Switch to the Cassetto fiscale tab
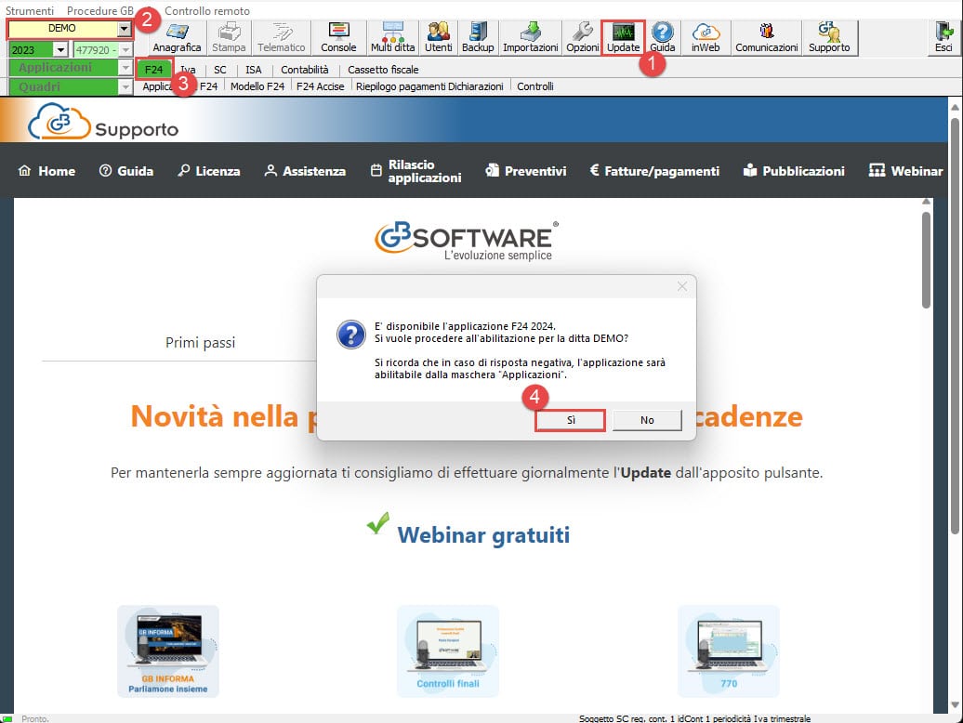Image resolution: width=963 pixels, height=723 pixels. point(383,70)
